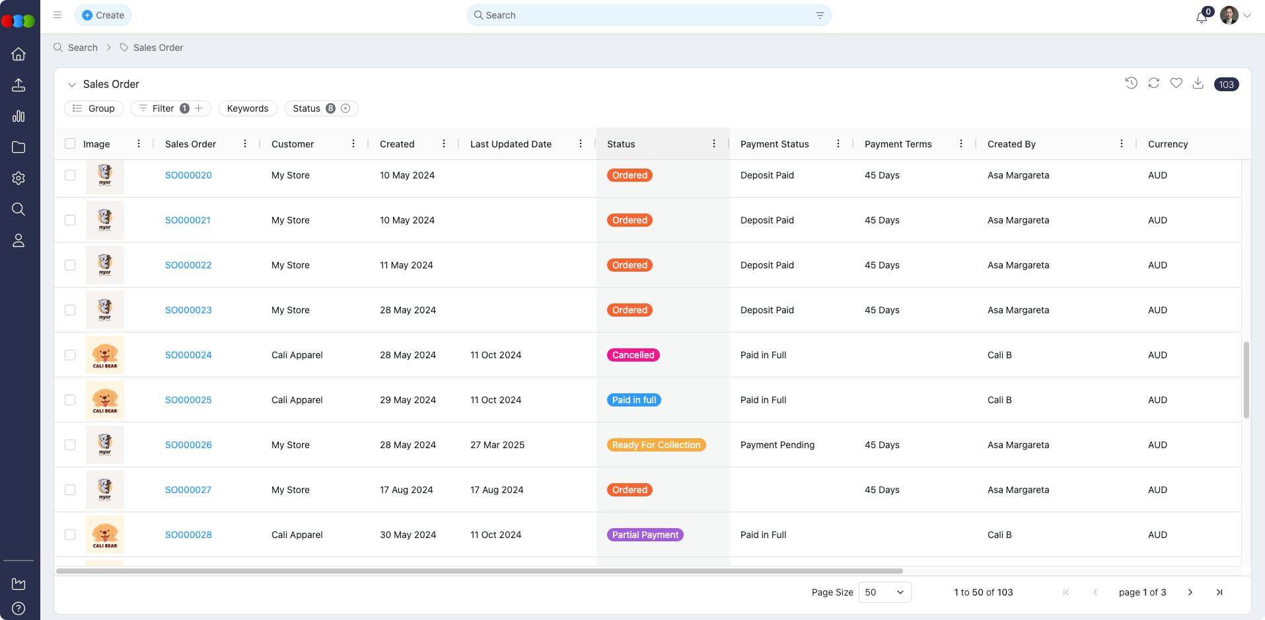Toggle the select-all checkbox in header
The width and height of the screenshot is (1265, 620).
[70, 144]
